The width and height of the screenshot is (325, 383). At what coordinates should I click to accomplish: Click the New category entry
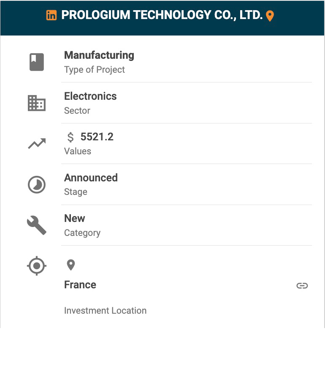[75, 219]
